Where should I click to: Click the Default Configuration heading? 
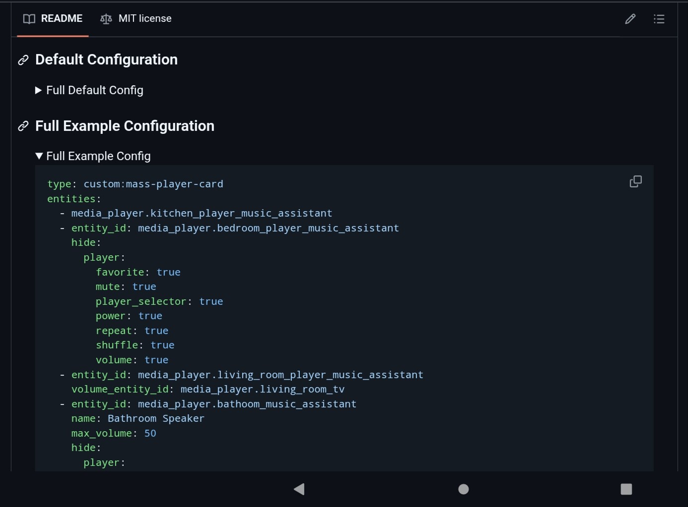[106, 59]
